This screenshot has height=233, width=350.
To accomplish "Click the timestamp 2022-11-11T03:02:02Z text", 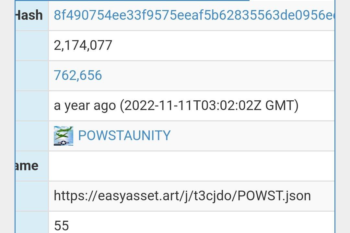I will [x=192, y=105].
